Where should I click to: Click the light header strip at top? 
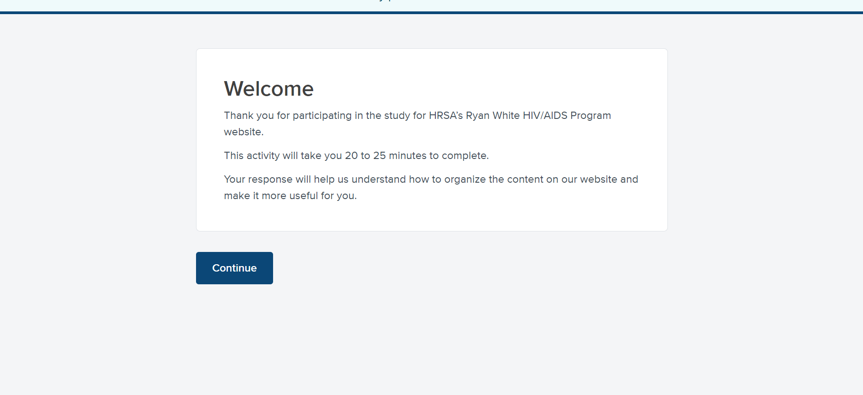pos(431,5)
